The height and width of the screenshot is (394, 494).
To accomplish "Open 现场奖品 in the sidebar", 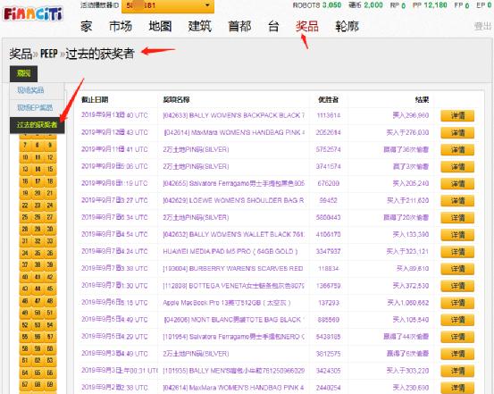I will tap(30, 90).
